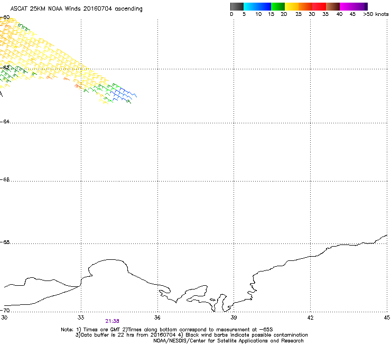The width and height of the screenshot is (391, 344).
Task: Click the red 30-35 knots color swatch
Action: [x=319, y=6]
